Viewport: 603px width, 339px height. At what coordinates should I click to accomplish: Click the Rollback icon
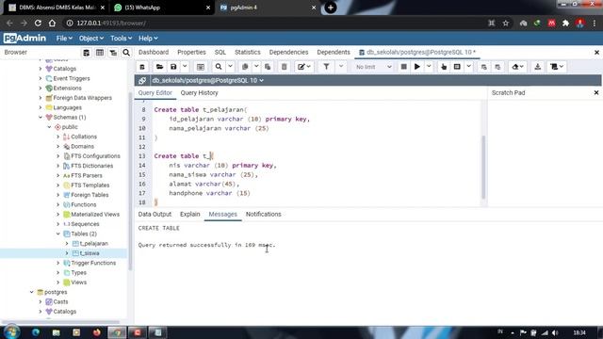pyautogui.click(x=497, y=67)
